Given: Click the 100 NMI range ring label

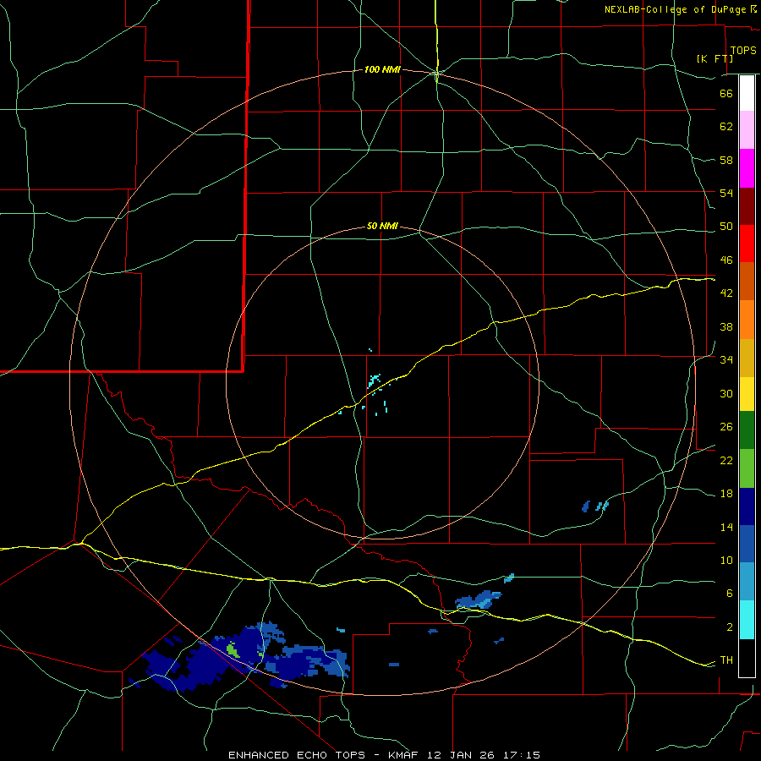Looking at the screenshot, I should [382, 69].
